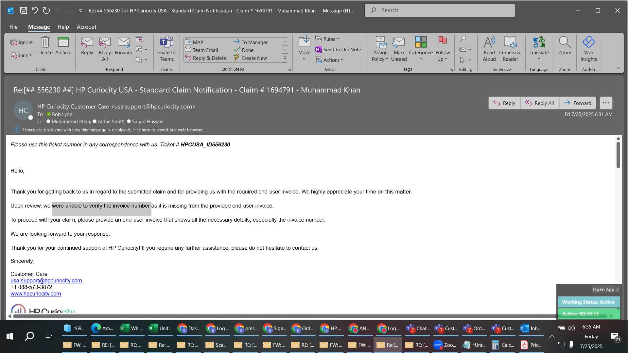Viewport: 628px width, 353px height.
Task: Open Immersive Reader
Action: coord(510,49)
